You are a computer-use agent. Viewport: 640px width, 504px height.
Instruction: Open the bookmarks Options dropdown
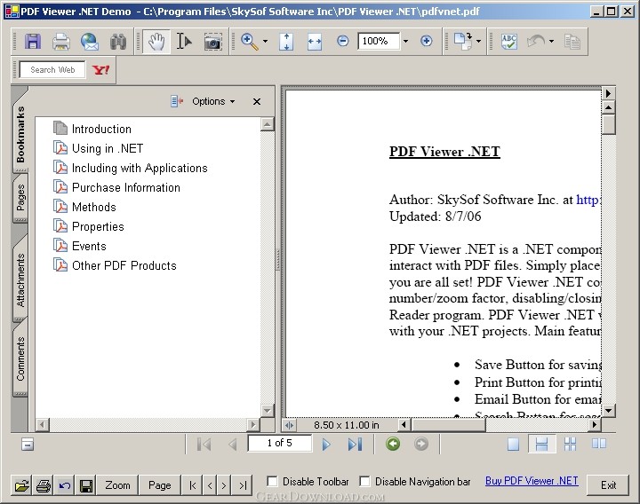pyautogui.click(x=213, y=101)
